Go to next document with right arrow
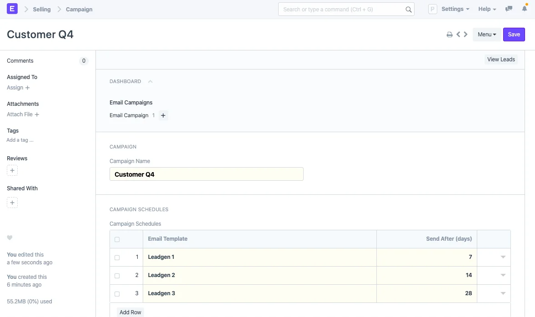535x317 pixels. tap(465, 34)
